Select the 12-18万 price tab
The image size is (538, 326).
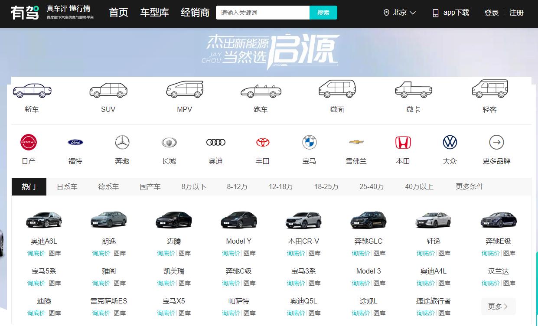coord(281,187)
